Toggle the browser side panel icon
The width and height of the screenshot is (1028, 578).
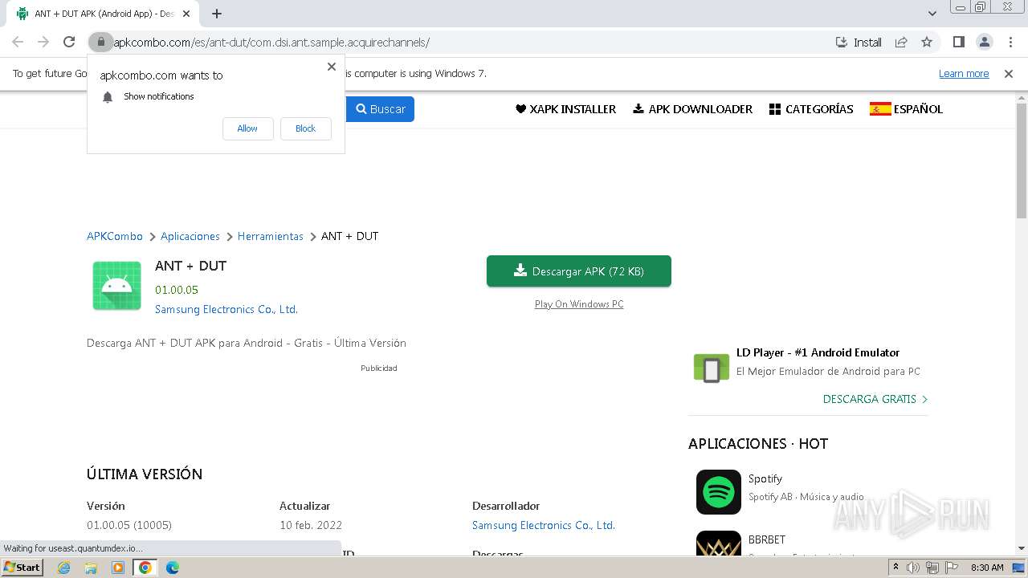click(958, 42)
